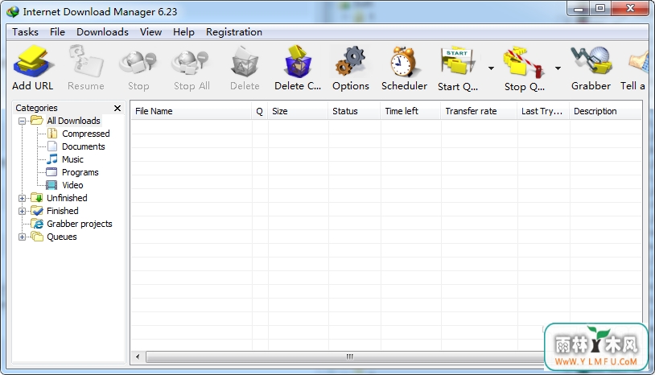
Task: Sort by the Last Try column header
Action: (x=543, y=111)
